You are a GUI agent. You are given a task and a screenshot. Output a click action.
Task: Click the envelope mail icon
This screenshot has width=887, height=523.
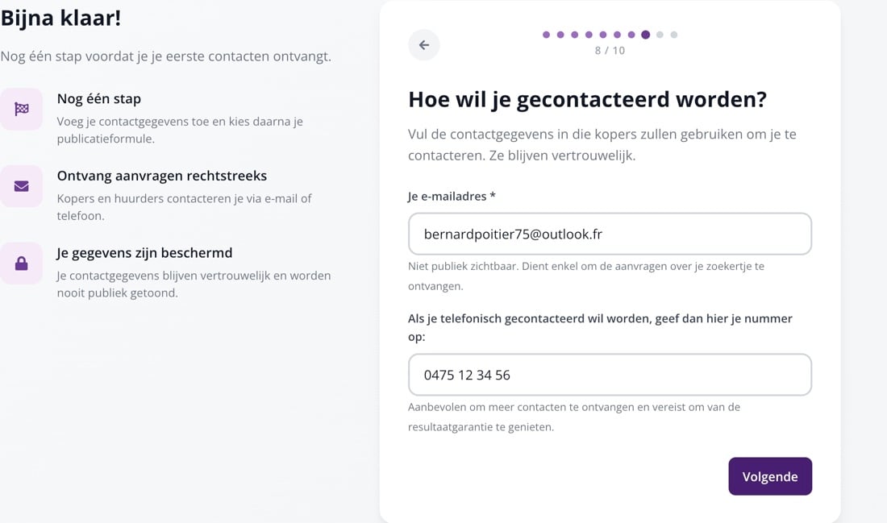(x=22, y=186)
